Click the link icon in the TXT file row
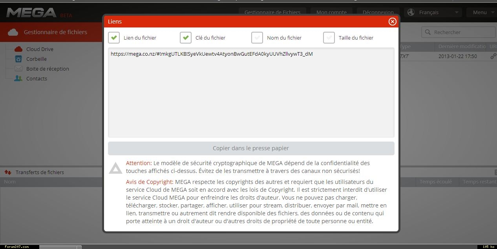The height and width of the screenshot is (249, 497). click(493, 56)
